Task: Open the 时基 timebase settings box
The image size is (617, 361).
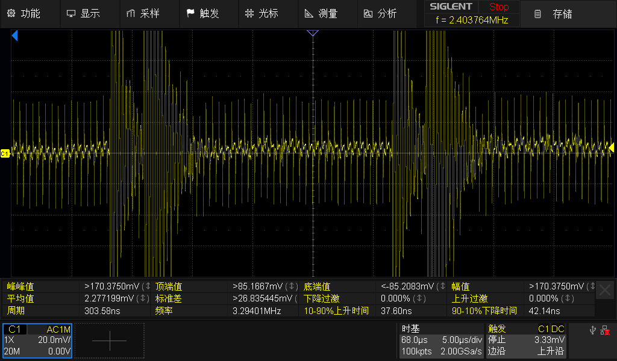Action: click(442, 341)
